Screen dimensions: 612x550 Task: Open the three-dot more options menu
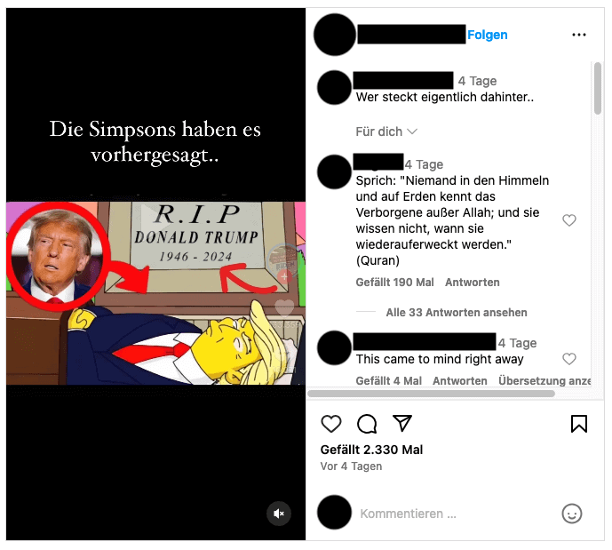pyautogui.click(x=579, y=35)
